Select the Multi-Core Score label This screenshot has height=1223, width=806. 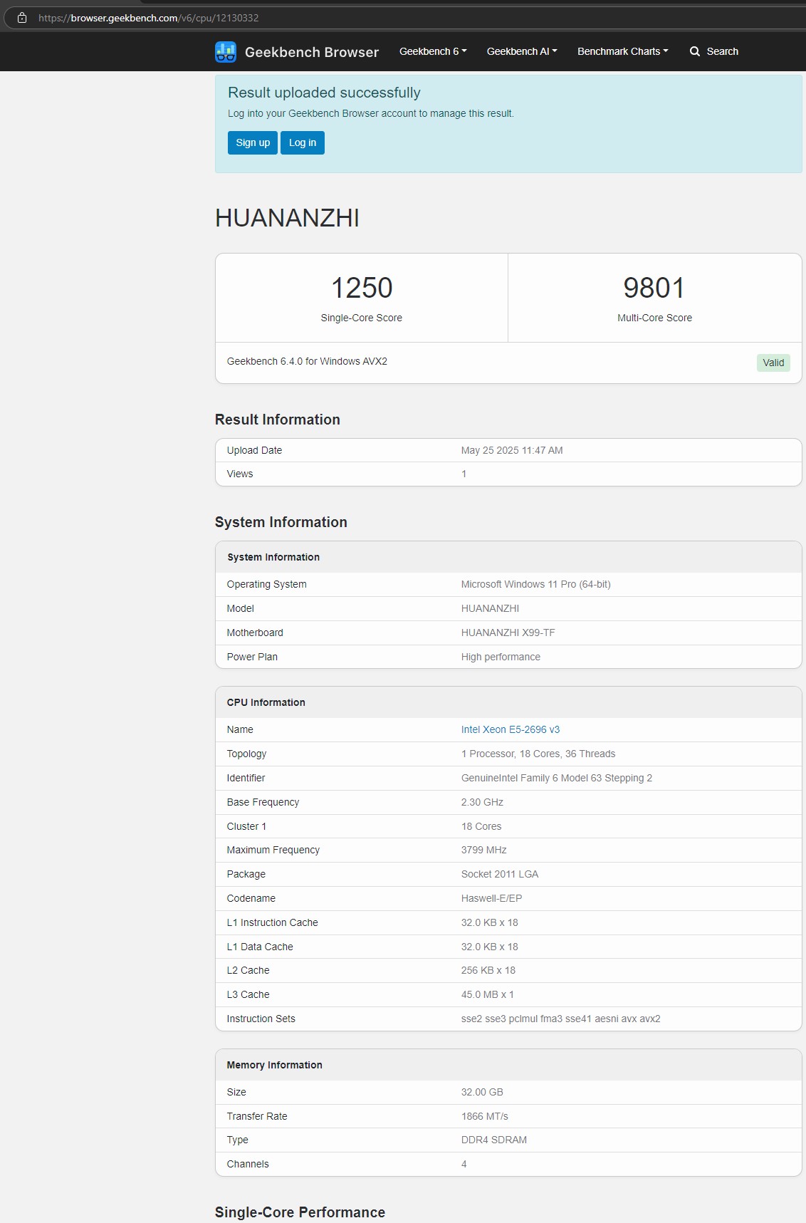point(654,318)
